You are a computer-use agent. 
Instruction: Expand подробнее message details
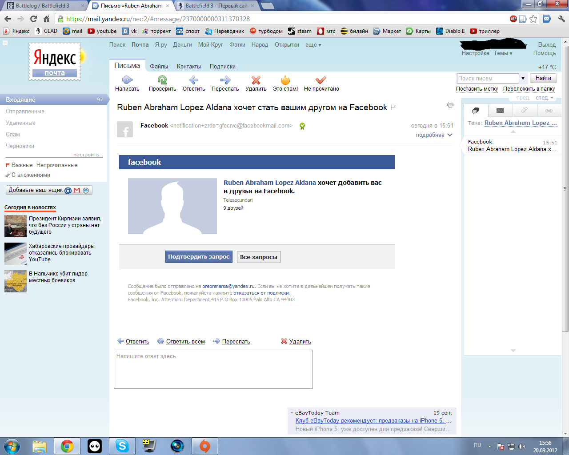434,135
